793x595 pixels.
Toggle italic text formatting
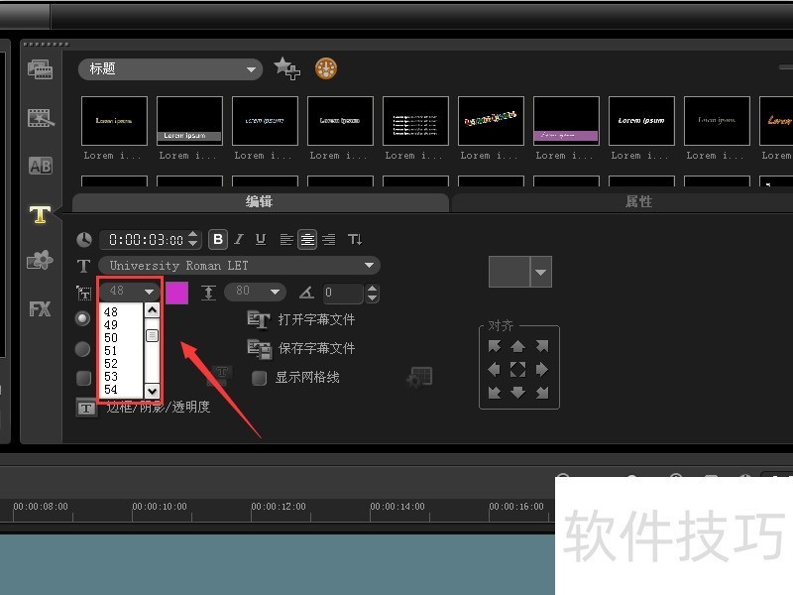[x=239, y=239]
